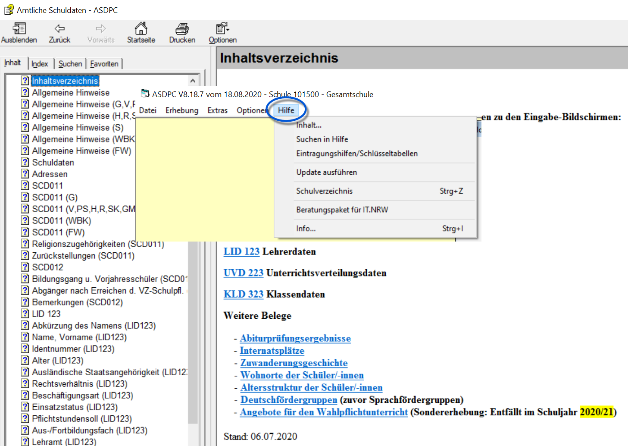
Task: Select Rechtsverhältnis (LID123) in the tree
Action: 80,384
